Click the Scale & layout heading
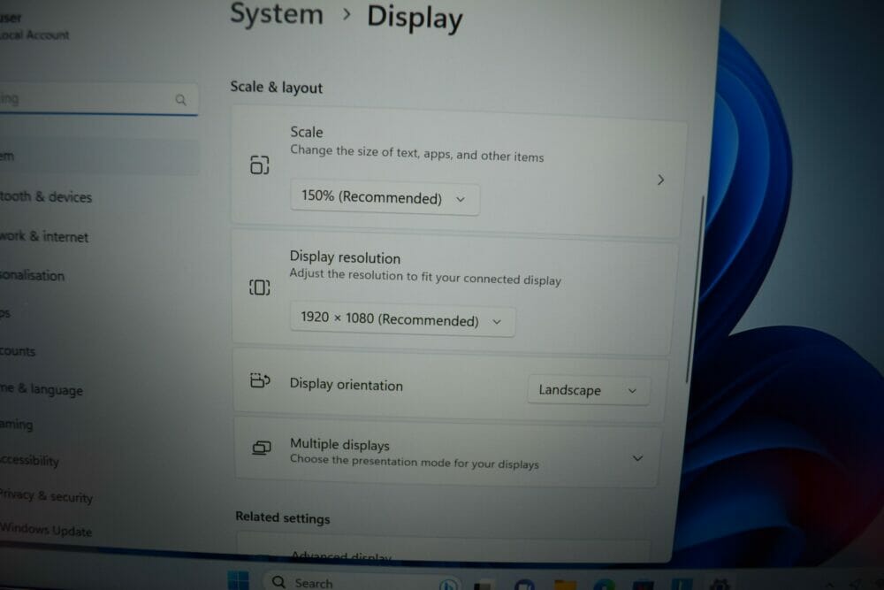Screen dimensions: 884x590 pyautogui.click(x=276, y=88)
